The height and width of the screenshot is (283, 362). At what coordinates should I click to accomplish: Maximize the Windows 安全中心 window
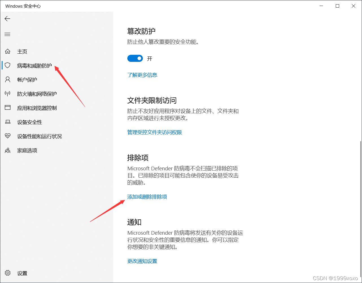click(x=337, y=6)
